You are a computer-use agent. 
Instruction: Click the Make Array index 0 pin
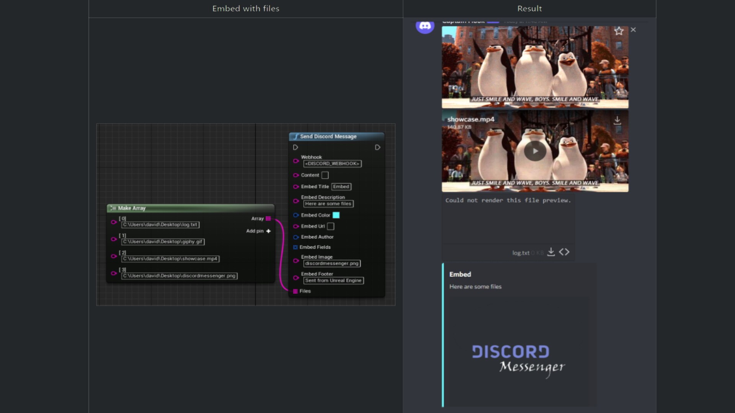pos(114,222)
